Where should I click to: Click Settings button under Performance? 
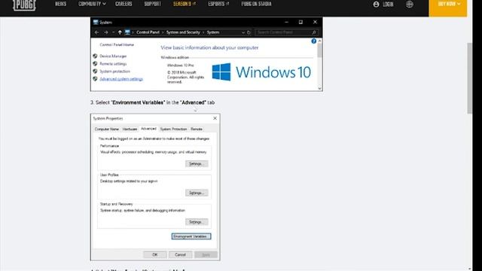point(197,164)
